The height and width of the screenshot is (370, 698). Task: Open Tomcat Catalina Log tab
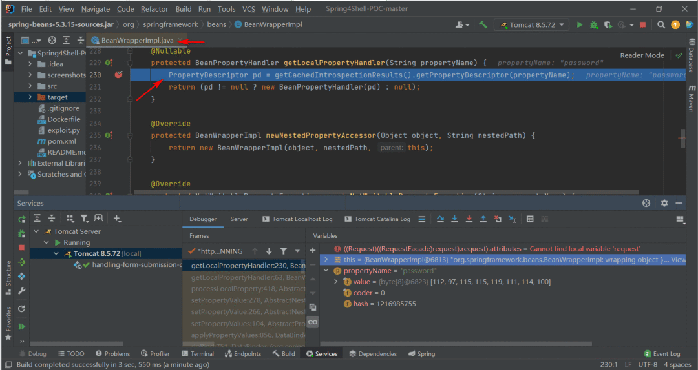coord(377,219)
